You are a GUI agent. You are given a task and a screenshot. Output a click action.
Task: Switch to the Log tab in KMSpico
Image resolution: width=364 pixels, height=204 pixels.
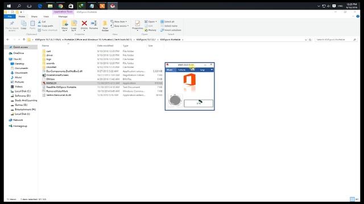(202, 70)
